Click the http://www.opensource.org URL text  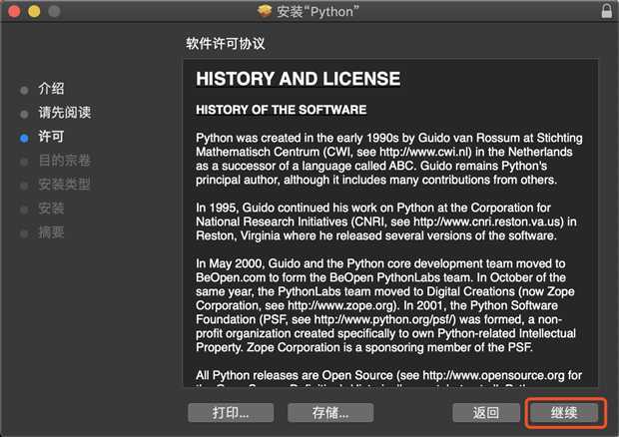493,375
